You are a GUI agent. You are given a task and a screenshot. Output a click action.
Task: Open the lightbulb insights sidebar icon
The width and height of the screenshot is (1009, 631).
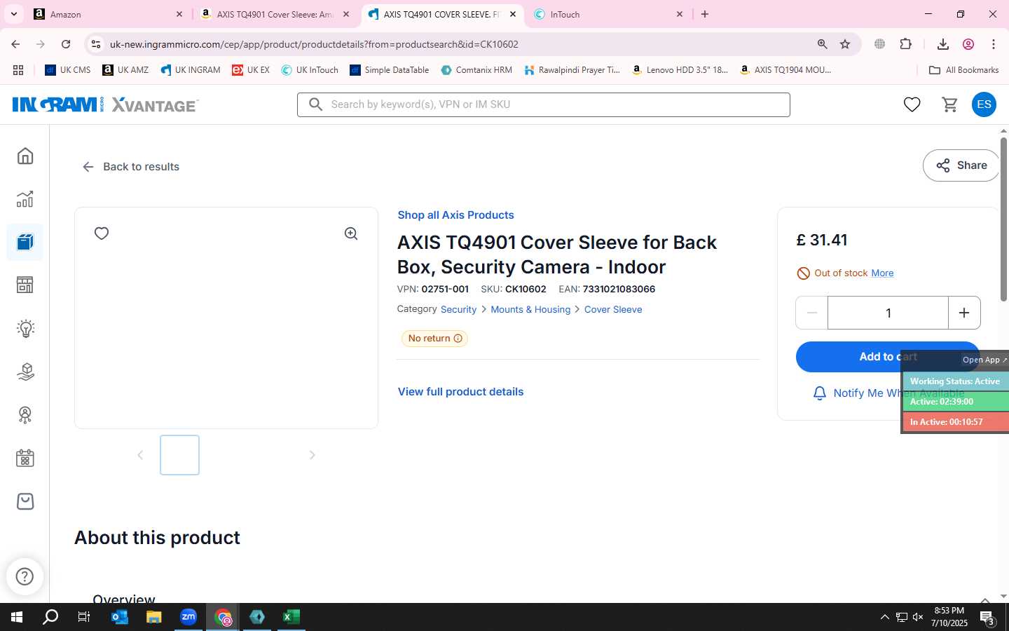[25, 328]
